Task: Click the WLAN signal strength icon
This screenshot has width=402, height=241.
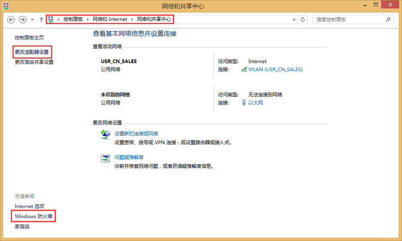Action: click(x=244, y=69)
